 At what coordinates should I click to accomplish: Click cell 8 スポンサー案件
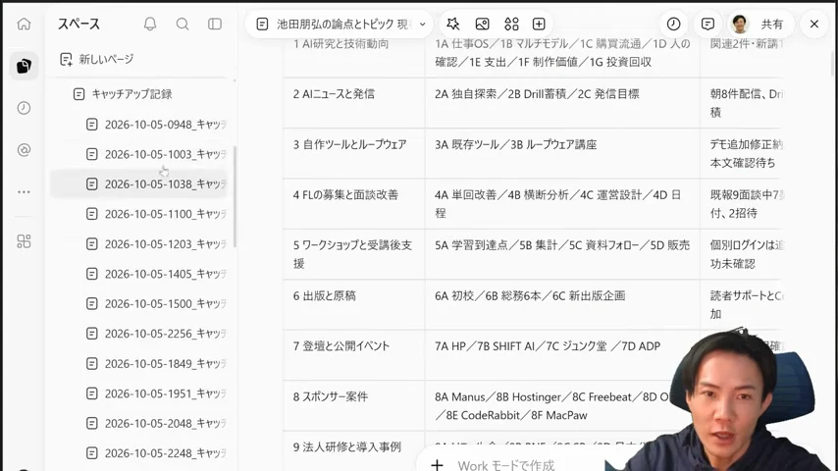point(354,406)
